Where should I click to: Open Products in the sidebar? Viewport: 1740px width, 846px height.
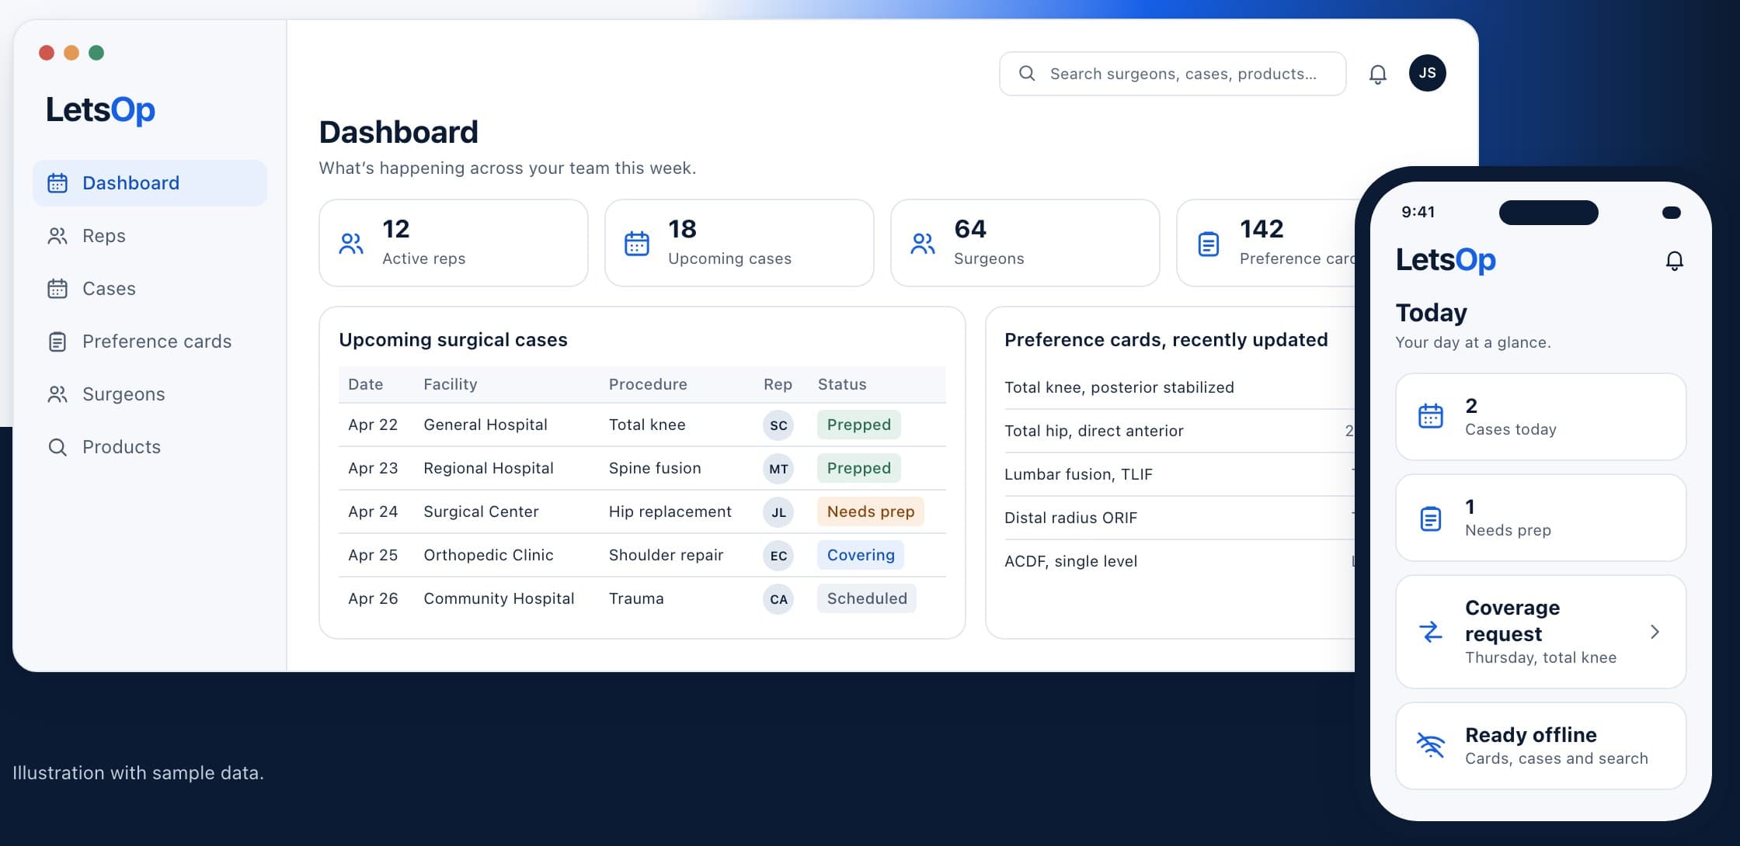150,447
